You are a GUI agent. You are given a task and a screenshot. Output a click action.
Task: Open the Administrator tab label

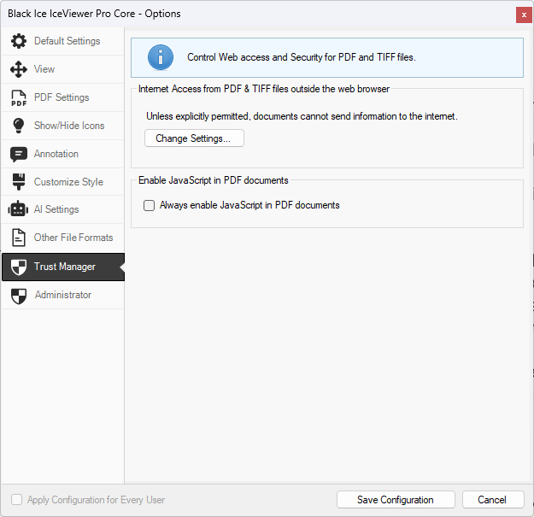(x=63, y=295)
